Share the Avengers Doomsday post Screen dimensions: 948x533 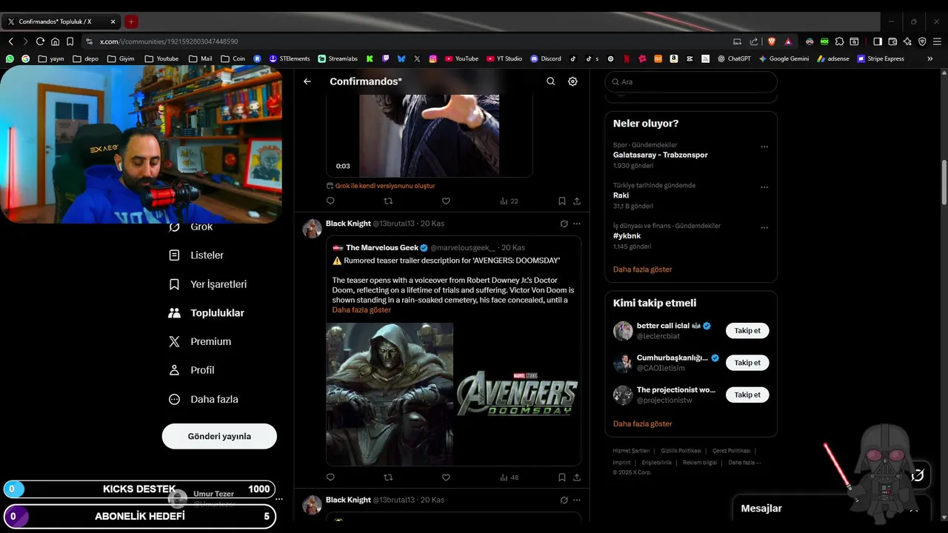[x=577, y=477]
